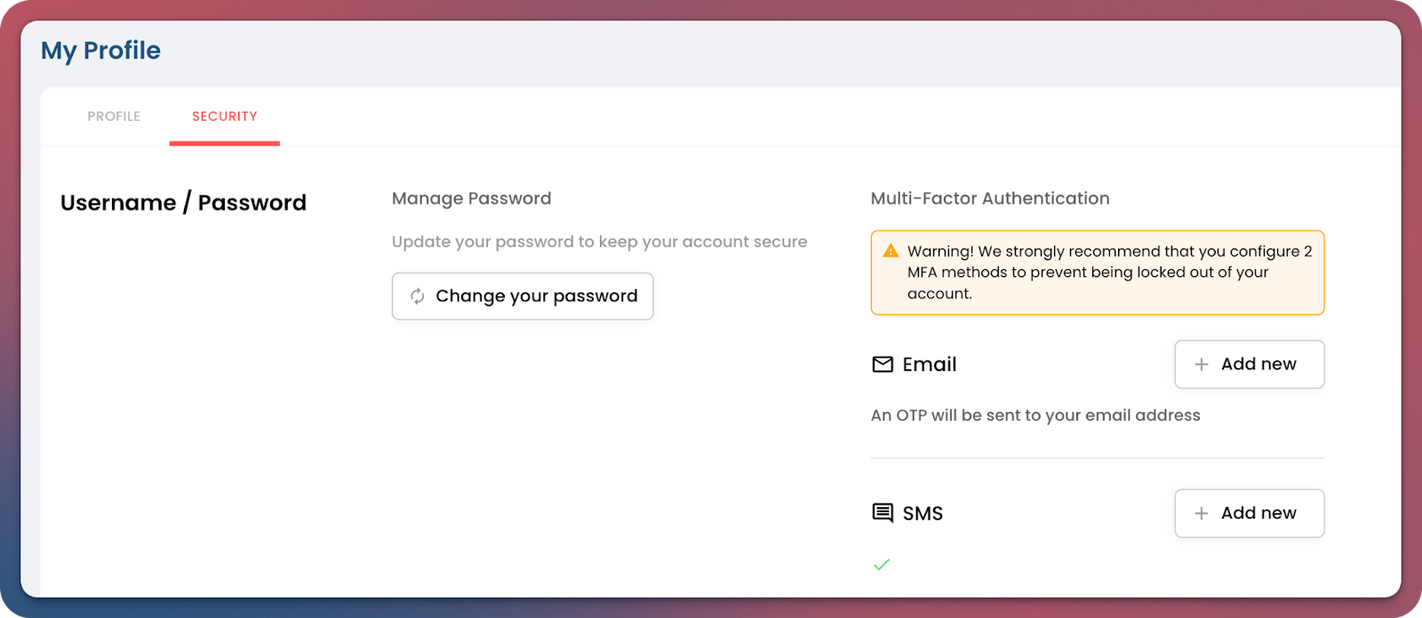
Task: Click the Manage Password heading
Action: [471, 199]
